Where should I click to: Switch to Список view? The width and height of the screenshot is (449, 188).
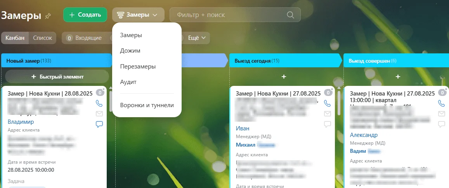click(x=43, y=38)
